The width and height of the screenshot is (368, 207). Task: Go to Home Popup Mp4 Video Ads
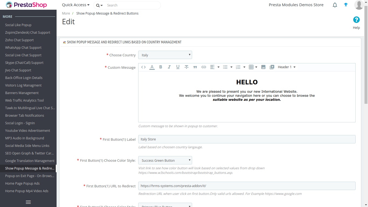click(x=27, y=191)
